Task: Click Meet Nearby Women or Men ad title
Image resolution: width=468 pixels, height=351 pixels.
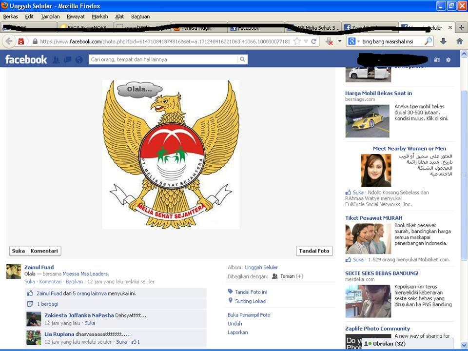Action: (x=409, y=148)
